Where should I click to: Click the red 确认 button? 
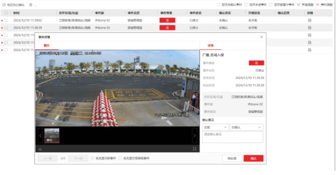click(253, 158)
